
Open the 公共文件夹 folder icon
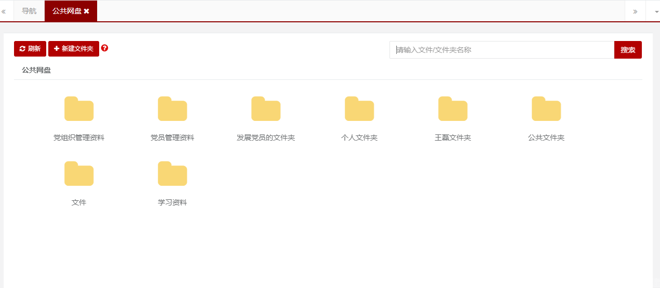point(546,109)
